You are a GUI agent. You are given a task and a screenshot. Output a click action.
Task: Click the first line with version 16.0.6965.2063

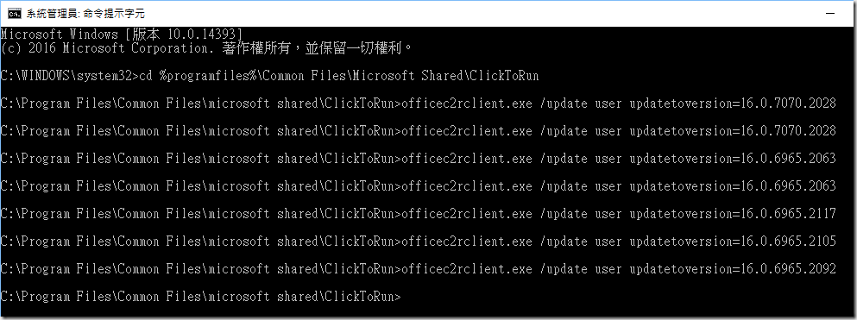point(418,159)
